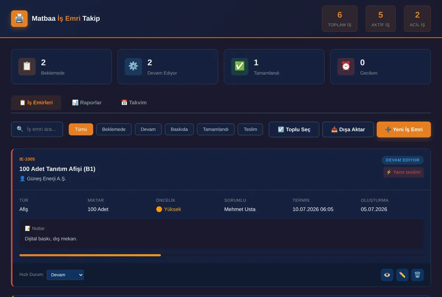The width and height of the screenshot is (442, 297).
Task: Click the Yarın teslim! warning badge
Action: (x=403, y=172)
